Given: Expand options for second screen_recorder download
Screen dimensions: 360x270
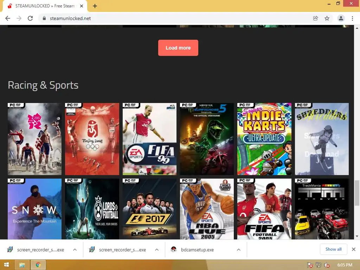Looking at the screenshot, I should (157, 250).
